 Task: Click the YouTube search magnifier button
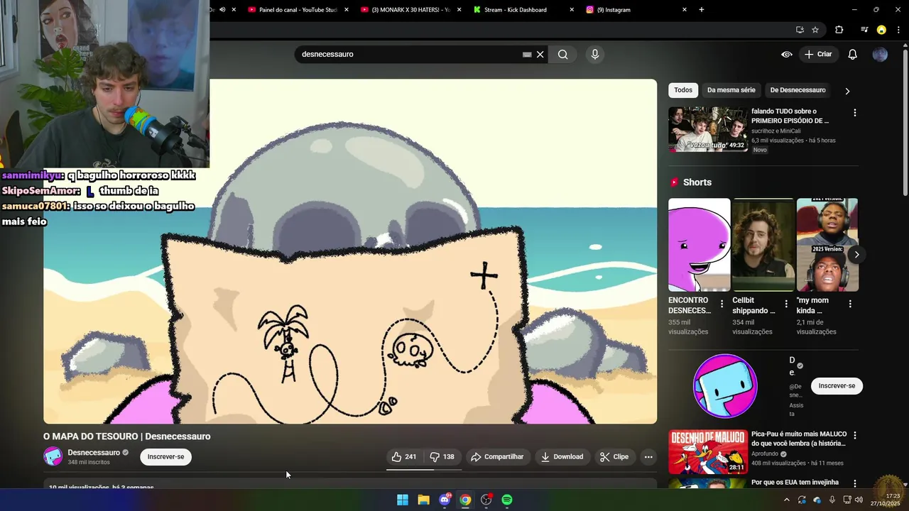[562, 54]
